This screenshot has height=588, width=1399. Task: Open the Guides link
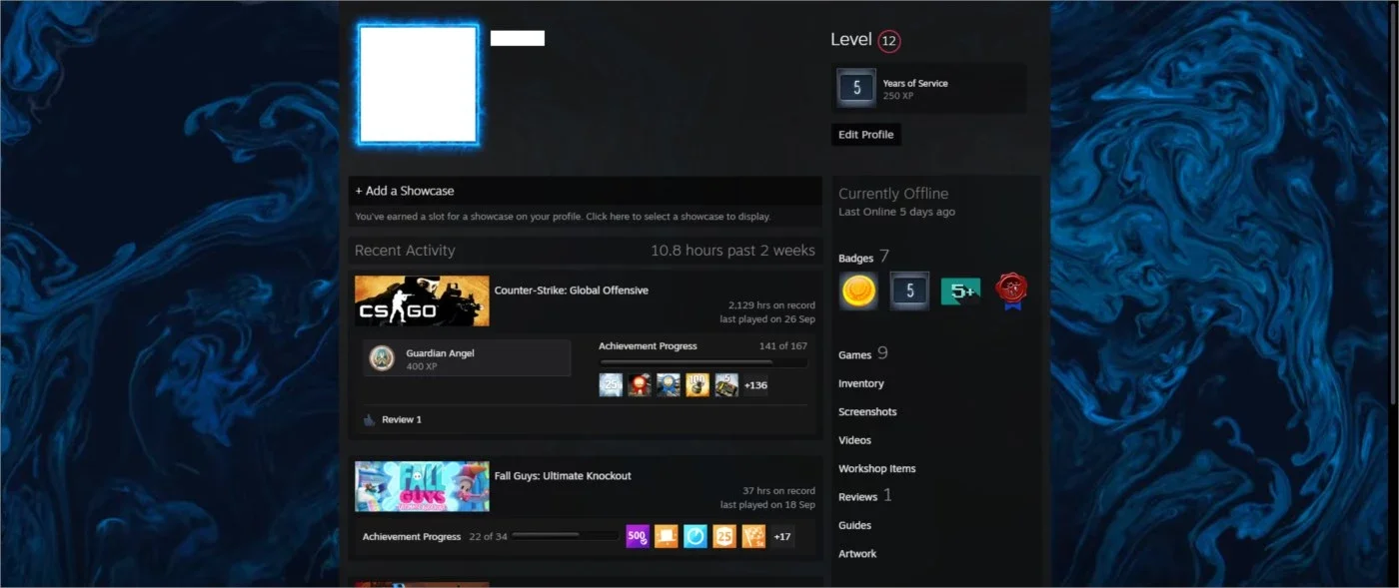pos(854,525)
